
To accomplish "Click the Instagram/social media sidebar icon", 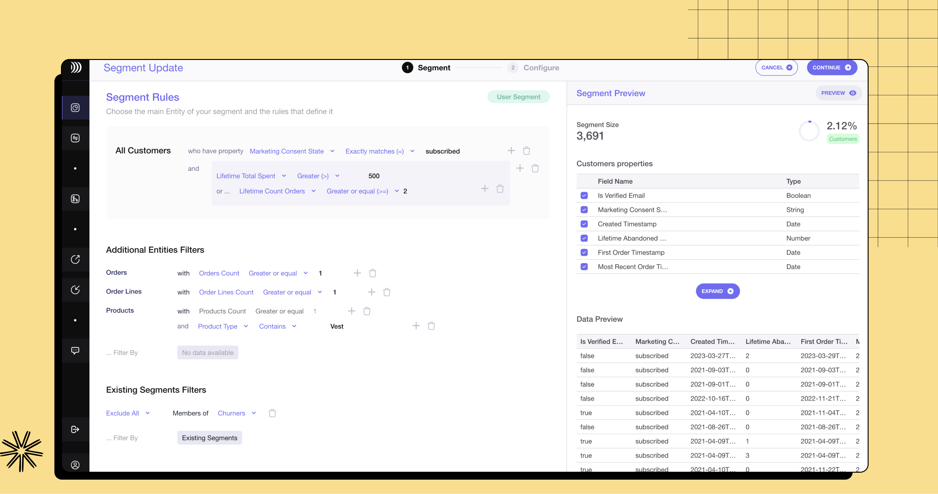I will pos(74,106).
